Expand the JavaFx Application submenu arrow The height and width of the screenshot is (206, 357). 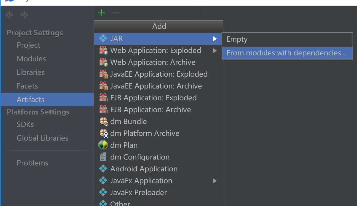click(x=215, y=181)
